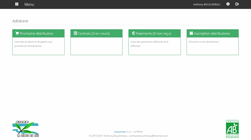Click the empty body of Contrats card
This screenshot has width=251, height=140.
click(96, 46)
